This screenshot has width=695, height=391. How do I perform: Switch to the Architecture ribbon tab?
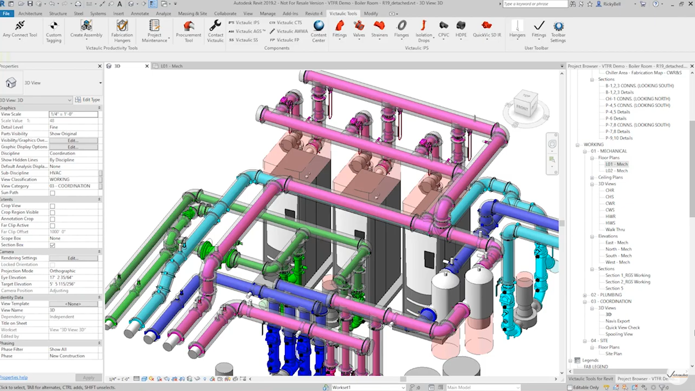point(30,13)
